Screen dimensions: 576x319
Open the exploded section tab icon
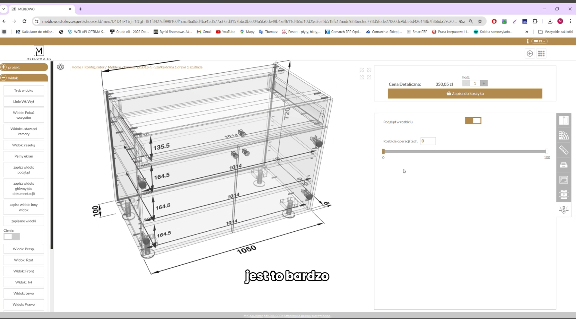tap(564, 195)
